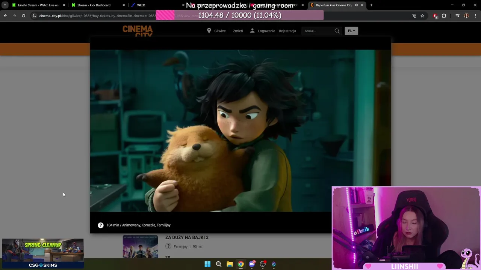This screenshot has width=481, height=270.
Task: Click the Szukaj search input field
Action: click(318, 31)
